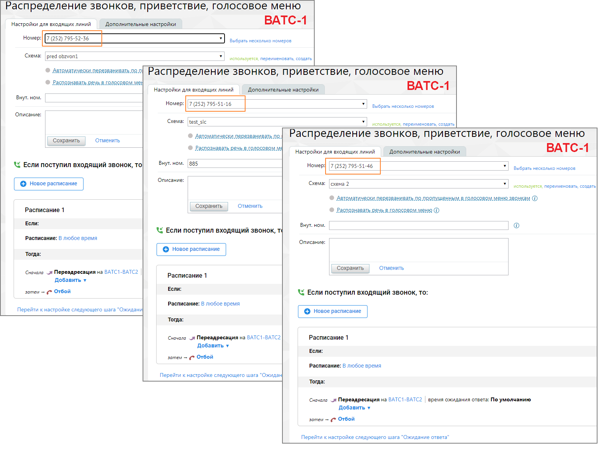
Task: Toggle auto-callback option in the 795-51-46 window
Action: pyautogui.click(x=332, y=198)
